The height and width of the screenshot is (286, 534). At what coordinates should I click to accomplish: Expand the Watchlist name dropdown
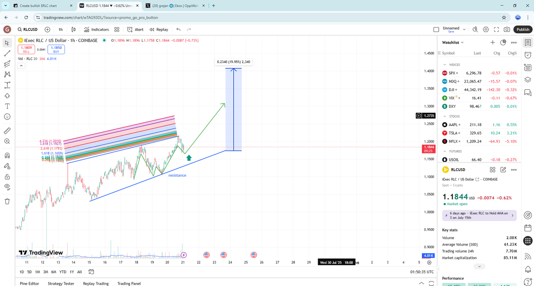click(x=453, y=43)
